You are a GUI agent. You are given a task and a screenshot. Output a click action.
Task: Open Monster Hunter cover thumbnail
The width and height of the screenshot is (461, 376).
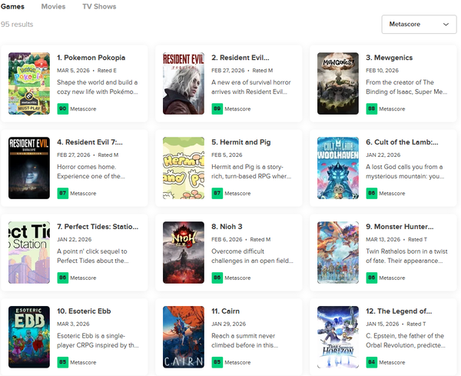[338, 252]
